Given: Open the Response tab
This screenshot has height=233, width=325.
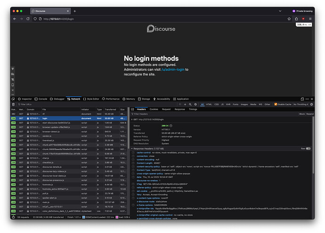Looking at the screenshot, I should pyautogui.click(x=180, y=109).
